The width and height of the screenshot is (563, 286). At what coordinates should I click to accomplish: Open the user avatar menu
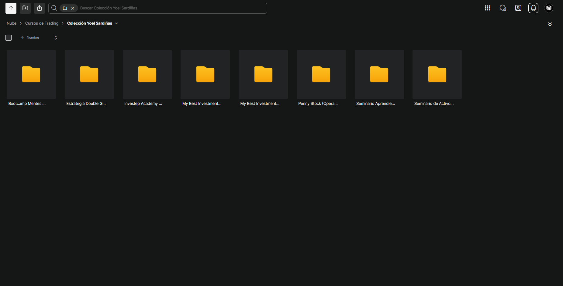[549, 8]
